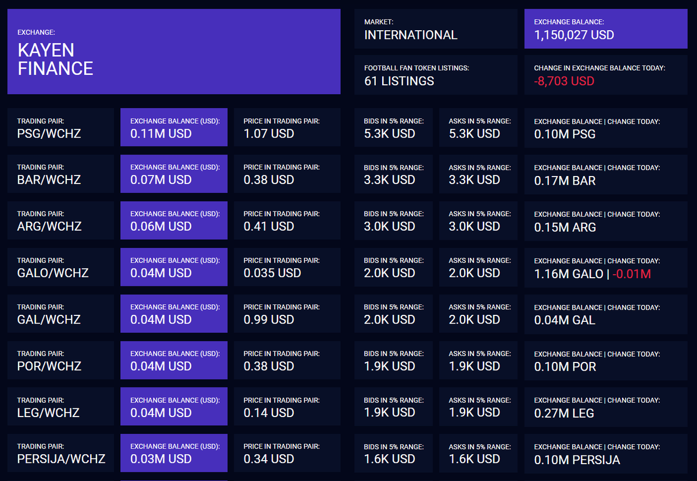Click the PERSIJA price 0.34 USD

[287, 453]
